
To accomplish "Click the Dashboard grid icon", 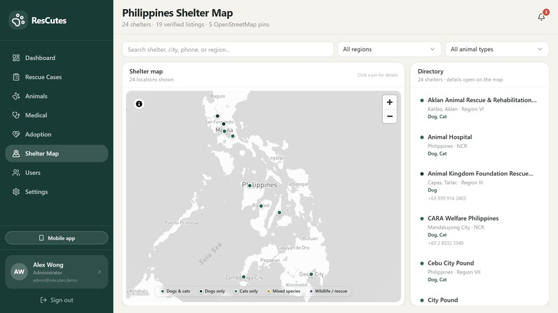I will [16, 58].
